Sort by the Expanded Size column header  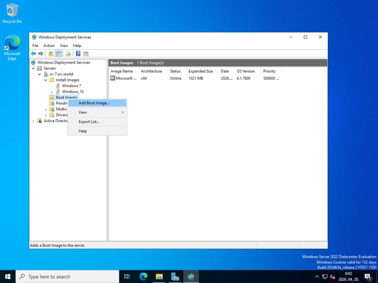point(200,71)
